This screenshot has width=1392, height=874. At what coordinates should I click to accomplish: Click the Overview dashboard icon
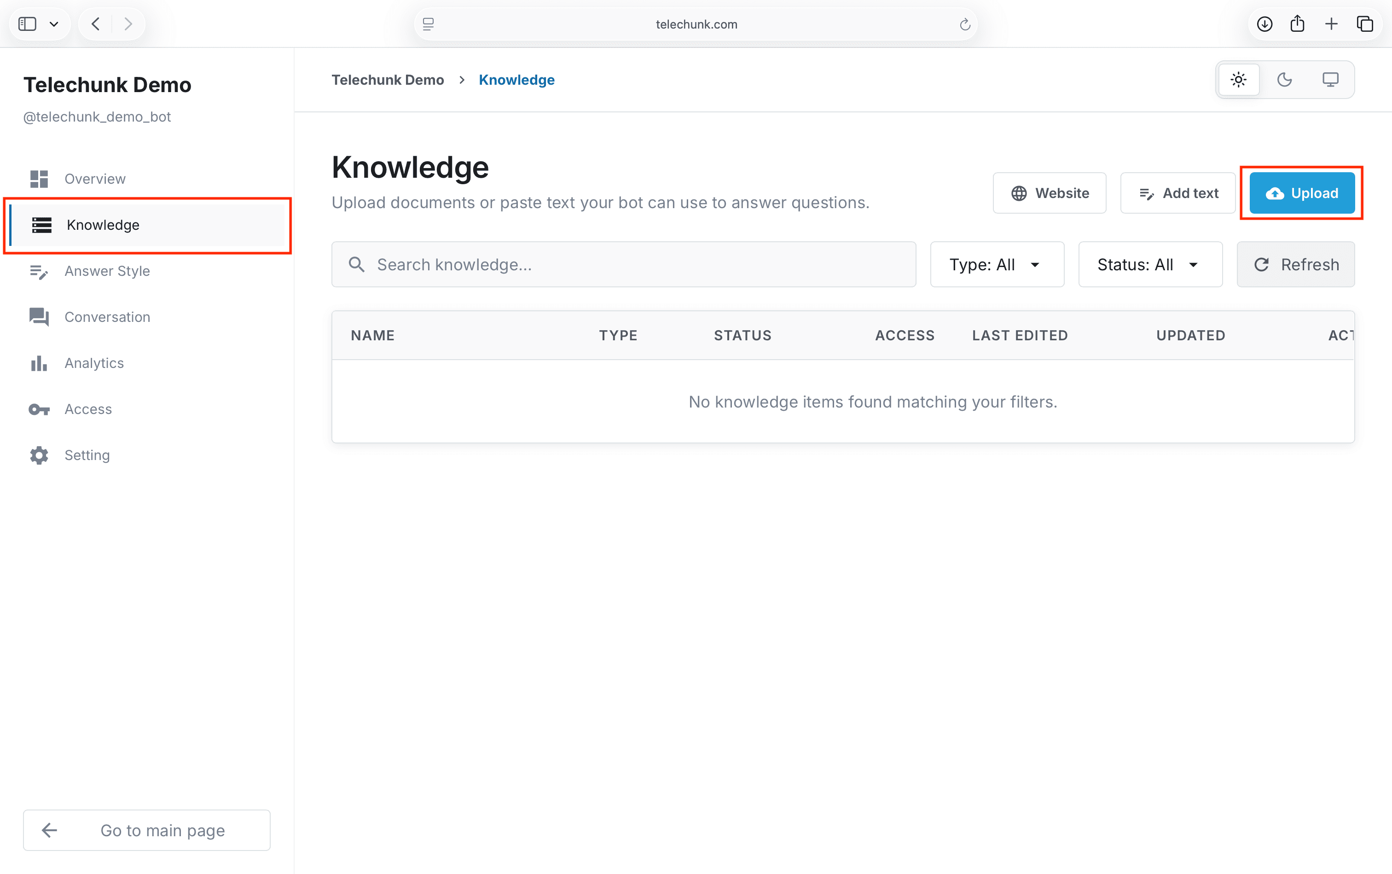(x=39, y=179)
